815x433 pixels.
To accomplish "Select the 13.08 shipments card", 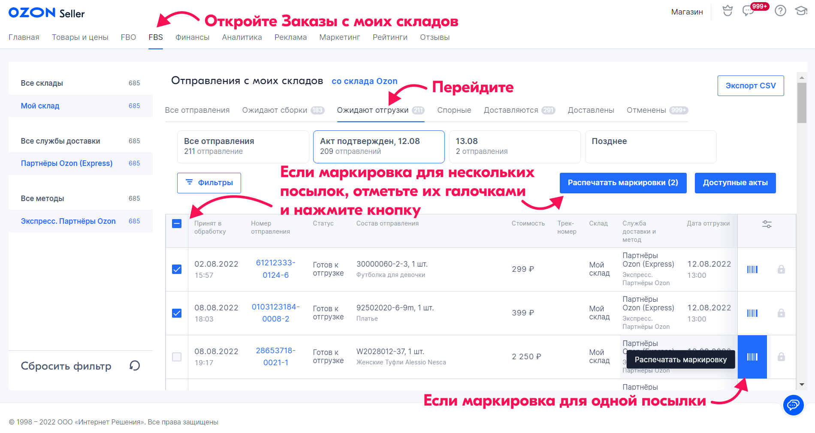I will coord(515,147).
